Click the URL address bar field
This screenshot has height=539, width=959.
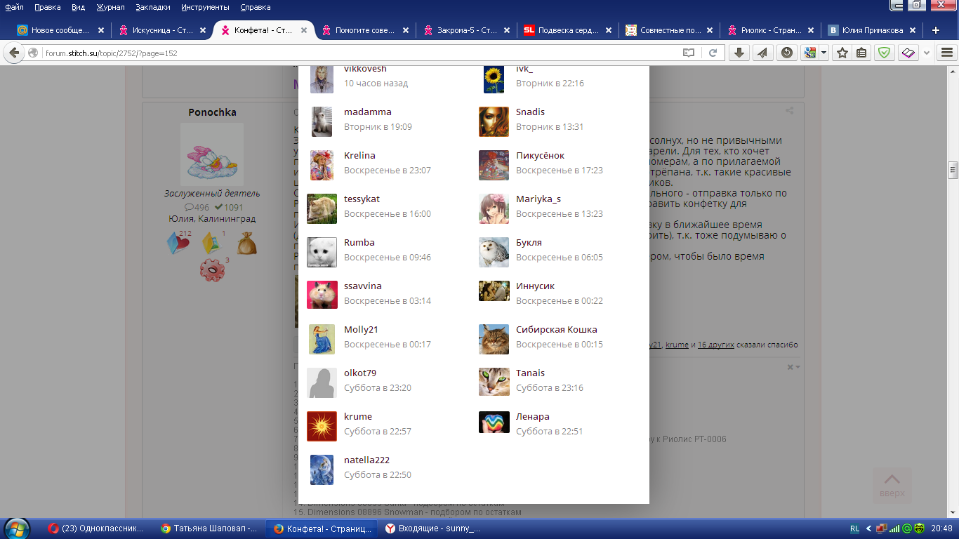pyautogui.click(x=351, y=53)
